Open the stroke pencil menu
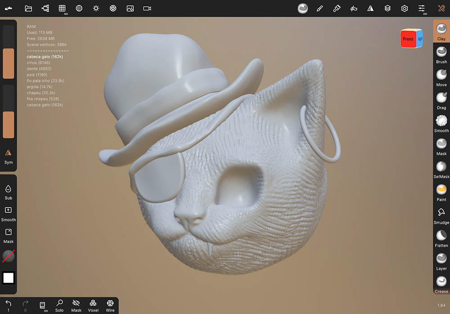 pos(319,9)
